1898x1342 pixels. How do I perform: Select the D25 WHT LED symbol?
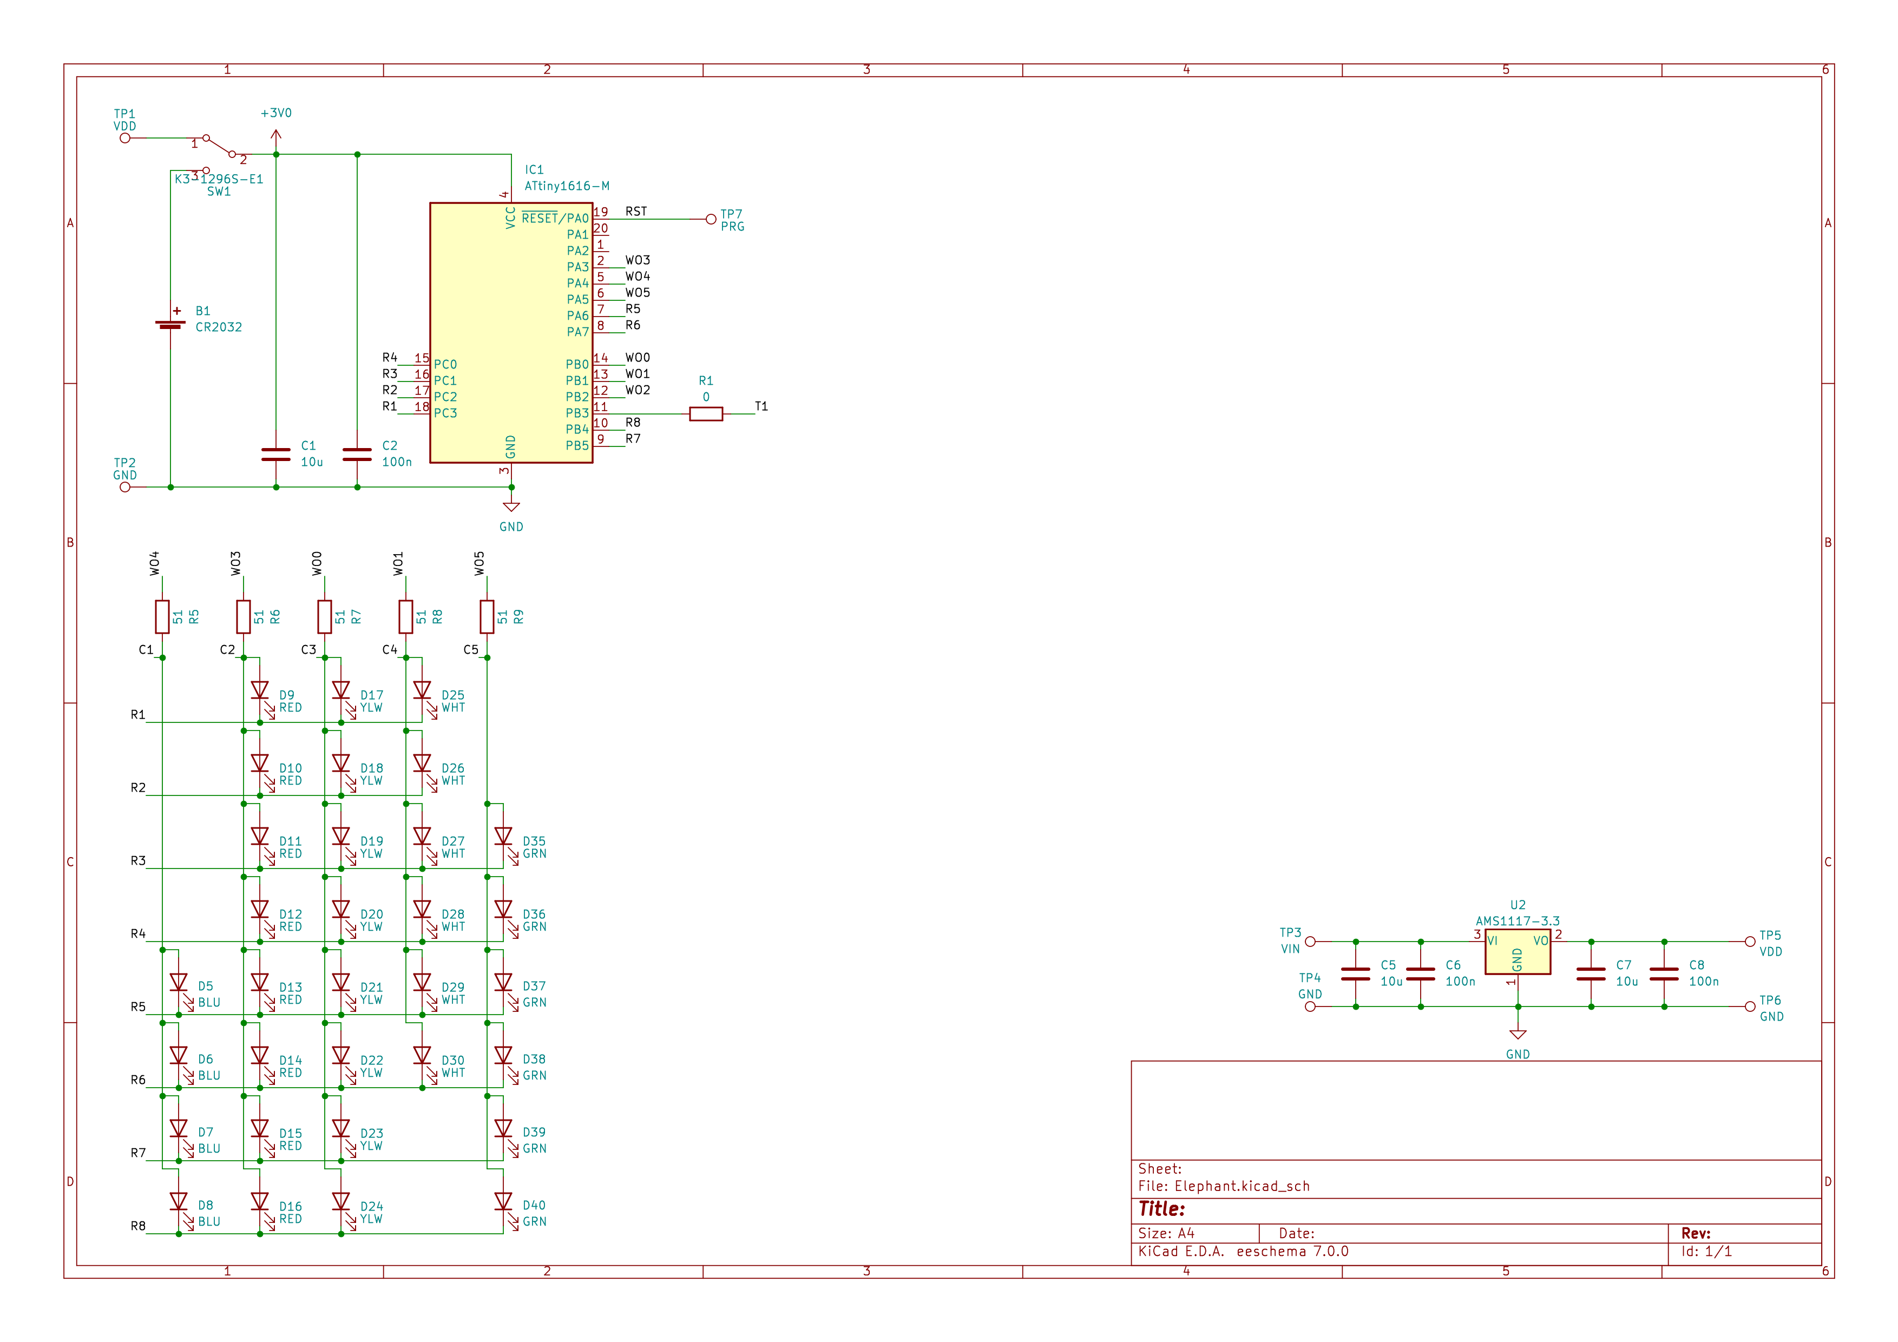422,689
